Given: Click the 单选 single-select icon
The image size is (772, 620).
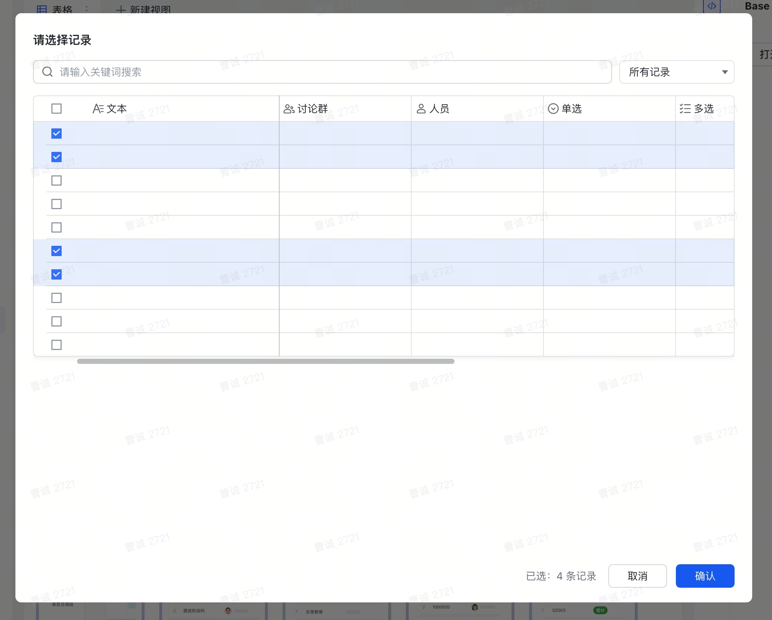Looking at the screenshot, I should click(x=553, y=109).
